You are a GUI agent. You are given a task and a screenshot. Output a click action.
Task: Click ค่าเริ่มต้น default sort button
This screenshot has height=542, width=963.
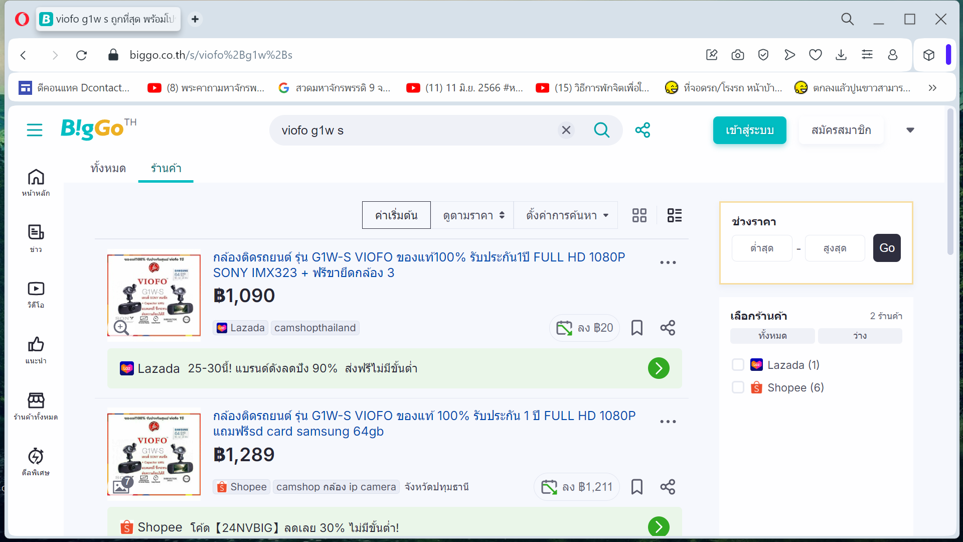396,215
